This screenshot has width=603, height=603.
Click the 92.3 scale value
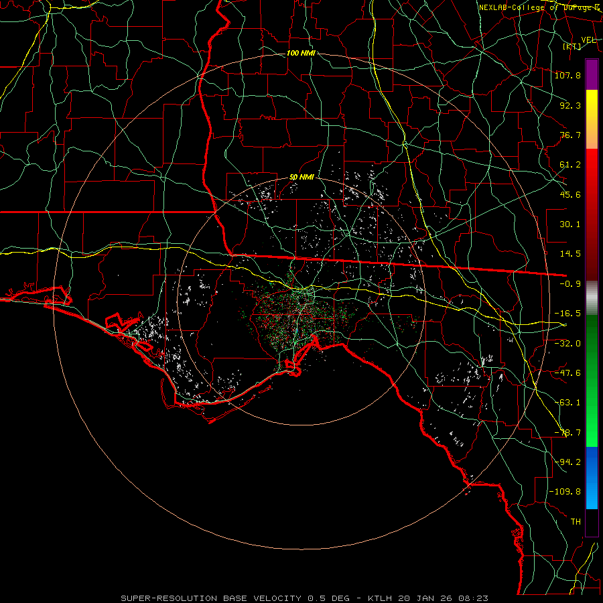[x=570, y=105]
